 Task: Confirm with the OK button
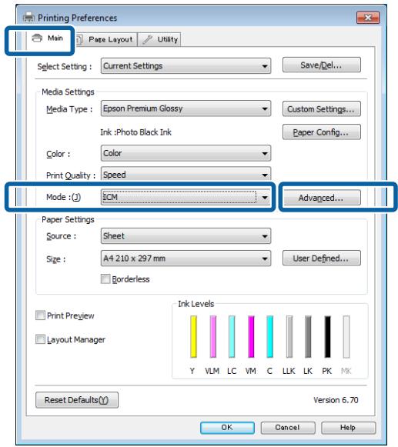coord(227,428)
